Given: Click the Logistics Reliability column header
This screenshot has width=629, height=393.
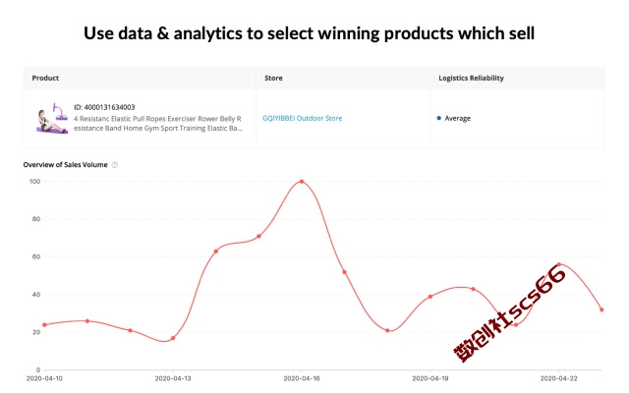Looking at the screenshot, I should coord(471,78).
